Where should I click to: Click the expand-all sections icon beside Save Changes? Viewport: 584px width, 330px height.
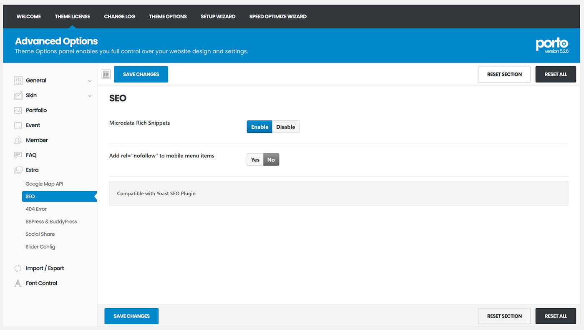coord(106,74)
